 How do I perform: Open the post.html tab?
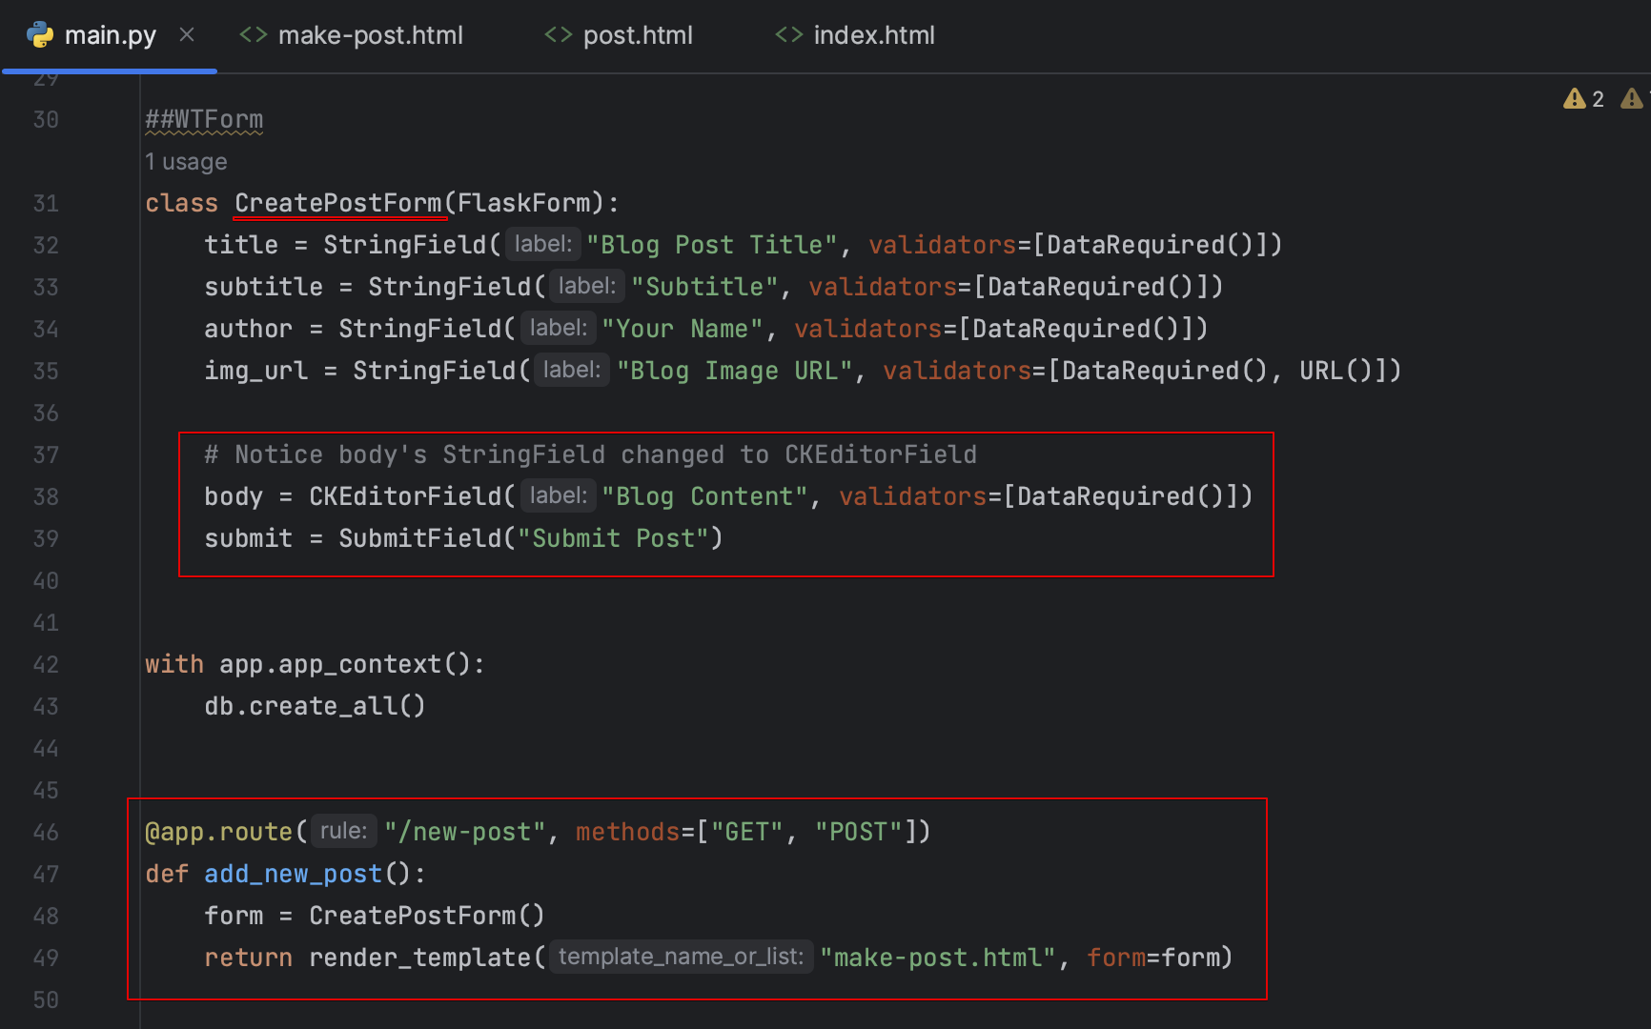[x=638, y=35]
